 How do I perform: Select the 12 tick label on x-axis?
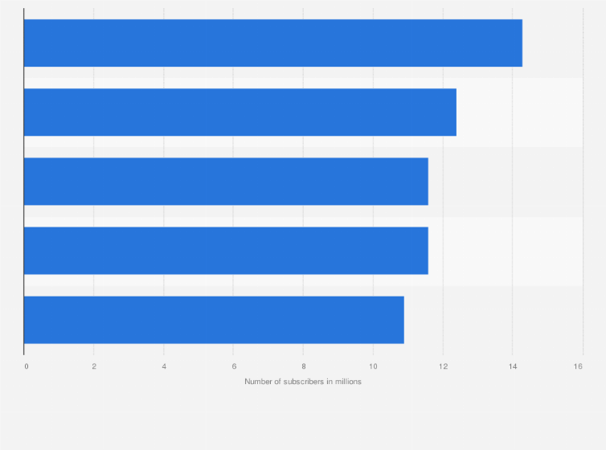point(443,366)
